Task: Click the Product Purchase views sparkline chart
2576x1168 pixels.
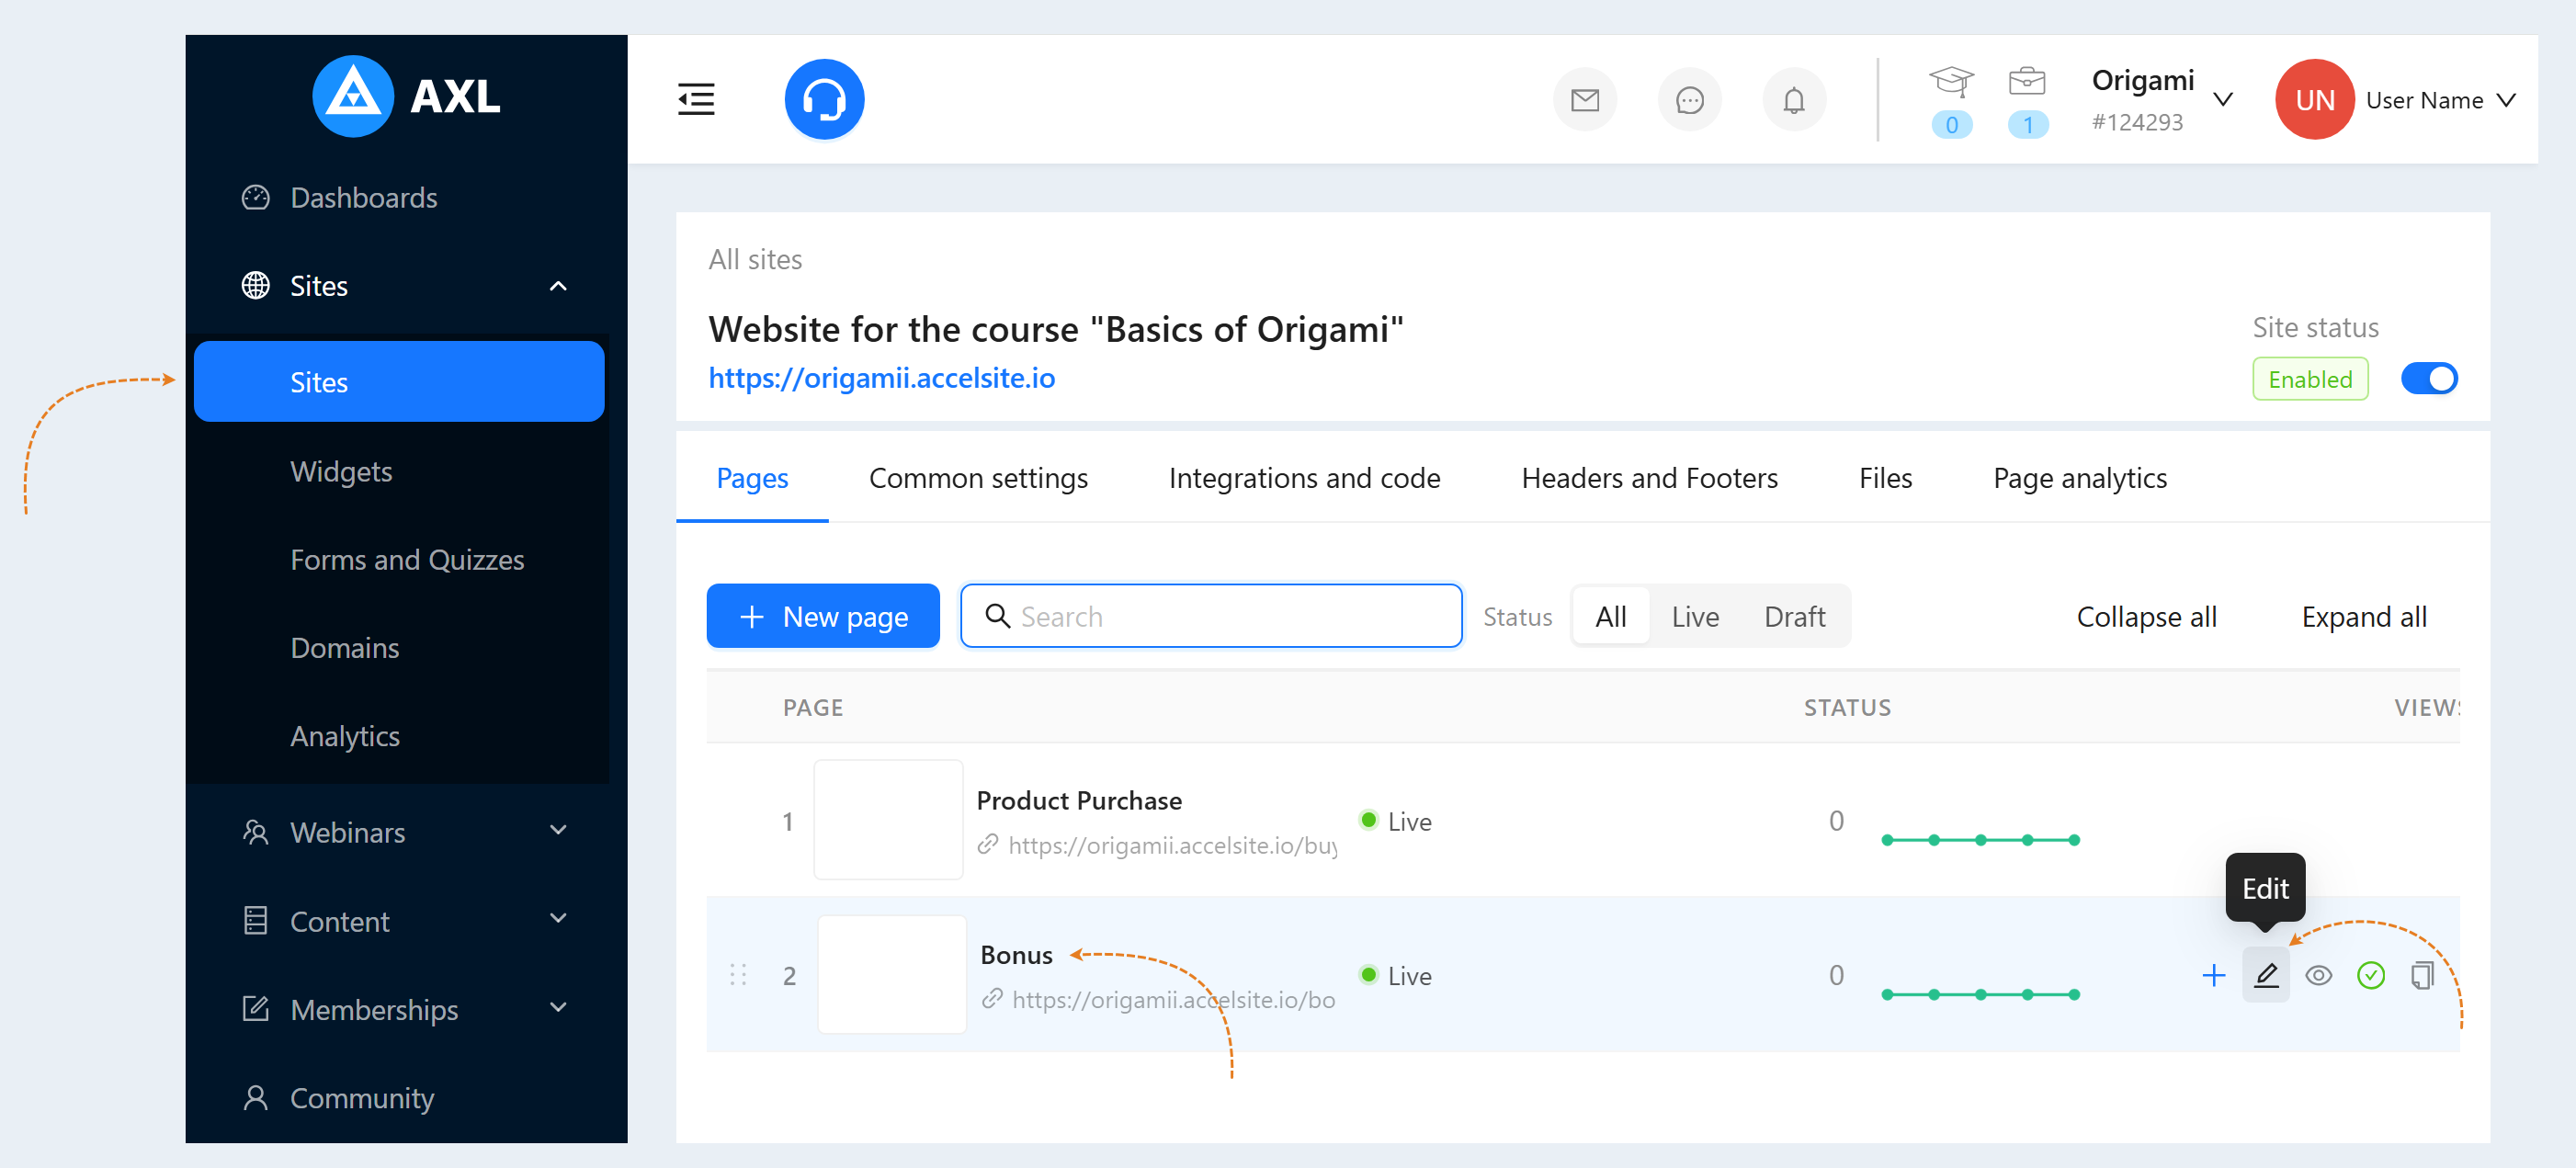Action: [1980, 839]
